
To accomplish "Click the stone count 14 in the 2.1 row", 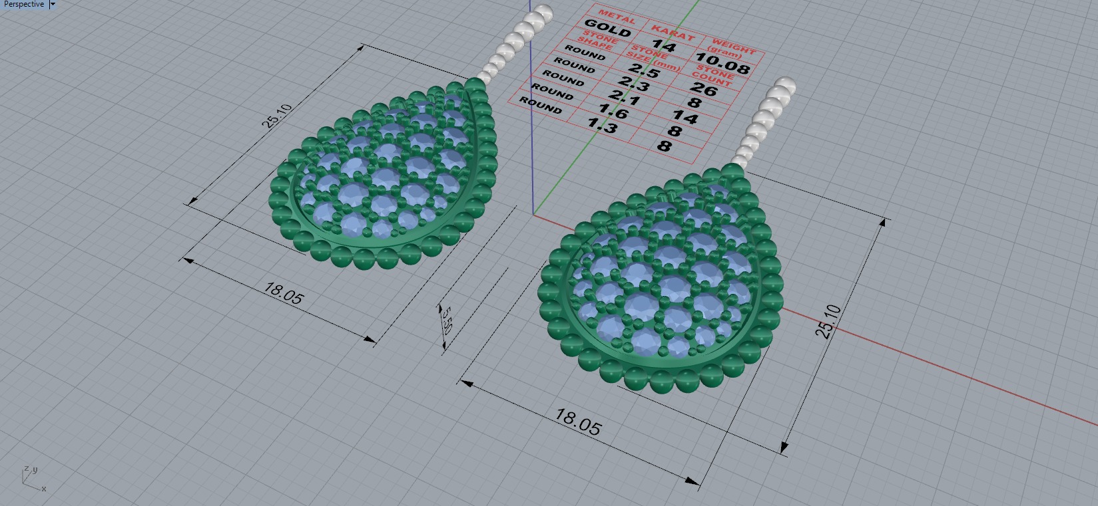I will [685, 118].
